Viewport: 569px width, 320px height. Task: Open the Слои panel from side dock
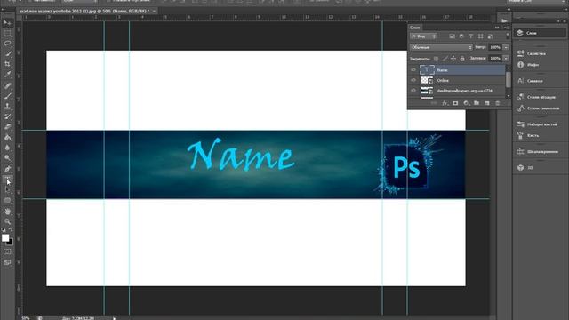(x=541, y=33)
